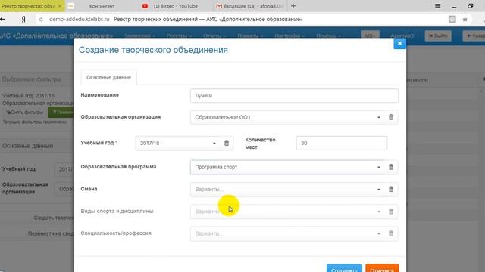Switch to the YouTube Видео browser tab
Viewport: 485px width, 272px height.
175,6
